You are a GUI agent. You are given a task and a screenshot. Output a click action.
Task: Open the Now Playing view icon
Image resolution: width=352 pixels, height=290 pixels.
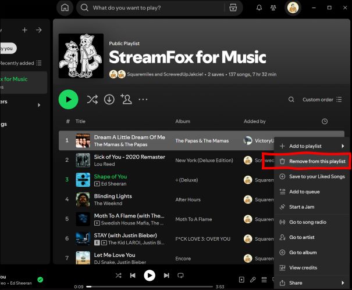point(241,280)
